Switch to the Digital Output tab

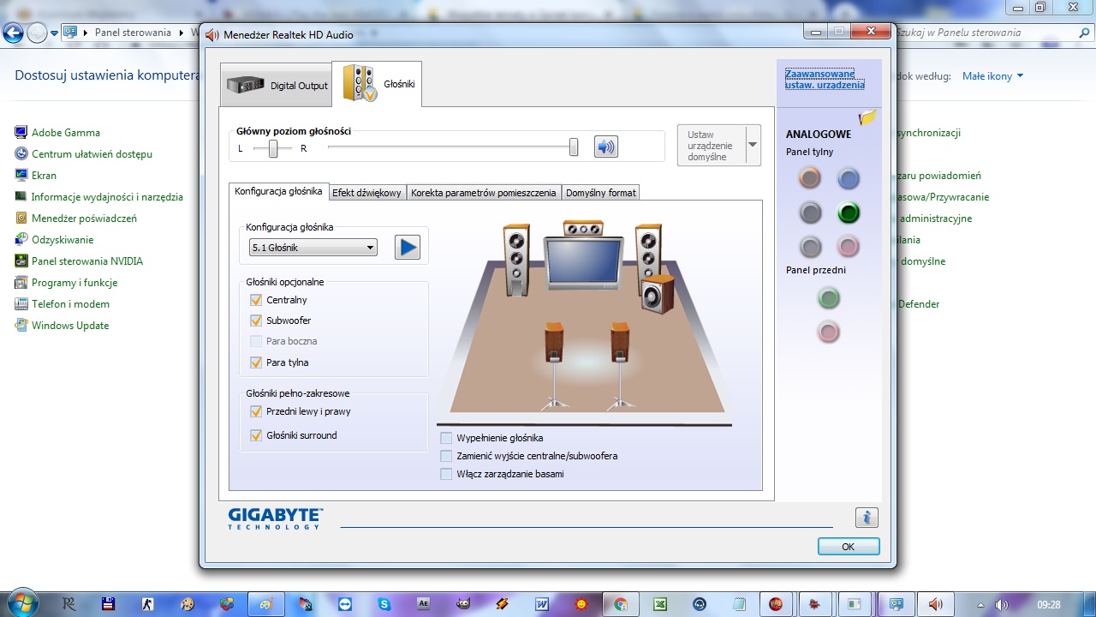277,86
